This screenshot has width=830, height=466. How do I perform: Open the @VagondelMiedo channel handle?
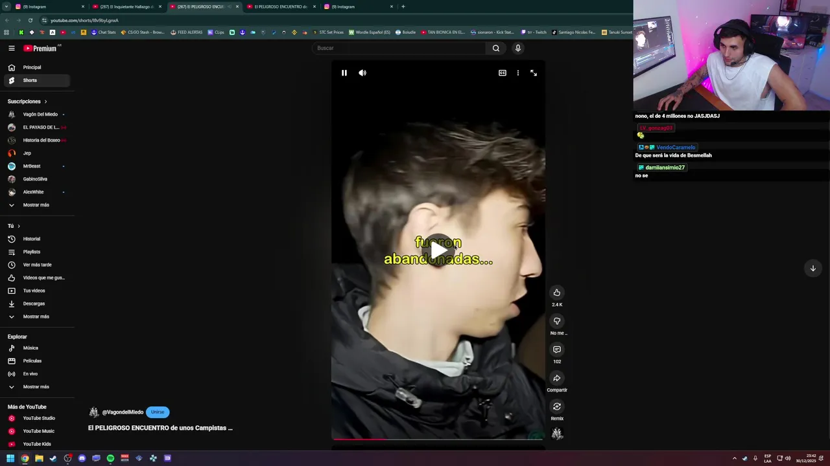click(x=123, y=412)
